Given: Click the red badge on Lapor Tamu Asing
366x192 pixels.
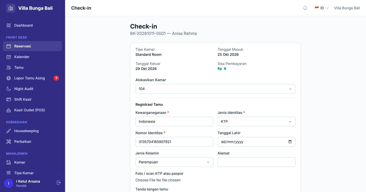Looking at the screenshot, I should point(56,78).
